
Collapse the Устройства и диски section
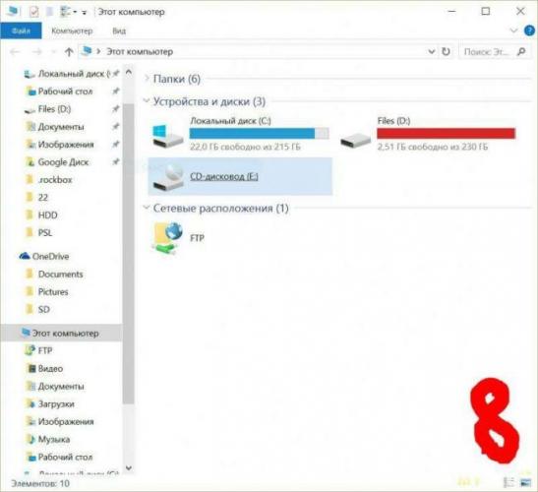pyautogui.click(x=147, y=101)
